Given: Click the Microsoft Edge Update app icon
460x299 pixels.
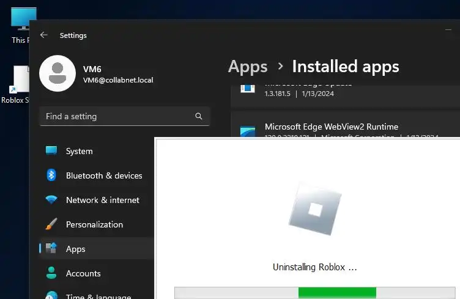Looking at the screenshot, I should coord(248,89).
